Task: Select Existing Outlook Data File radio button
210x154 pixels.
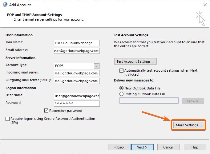Action: (121, 94)
